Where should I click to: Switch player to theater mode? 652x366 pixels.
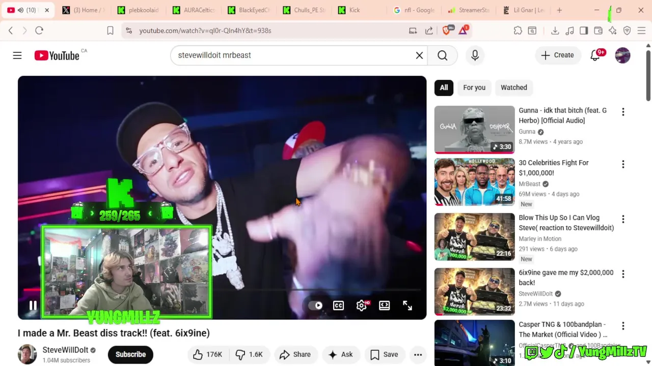click(x=385, y=306)
